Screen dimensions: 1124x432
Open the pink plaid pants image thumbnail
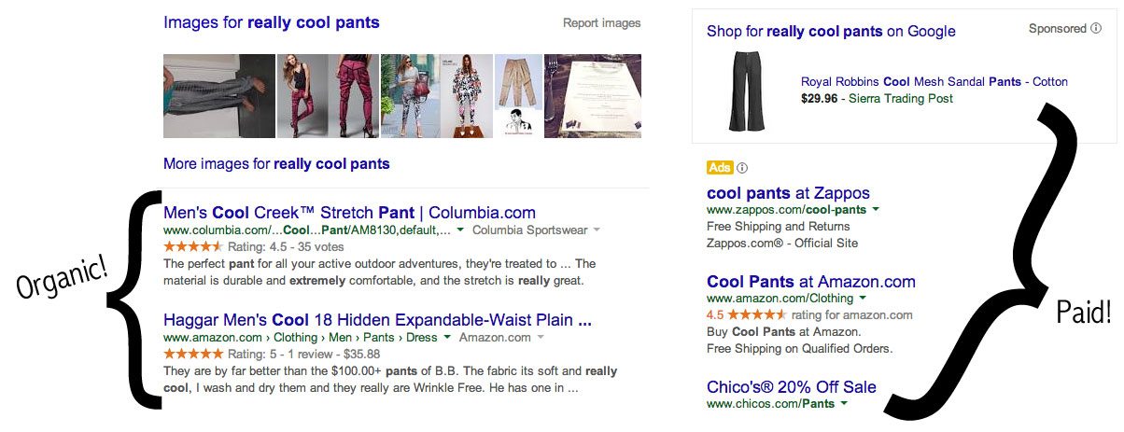pos(328,96)
